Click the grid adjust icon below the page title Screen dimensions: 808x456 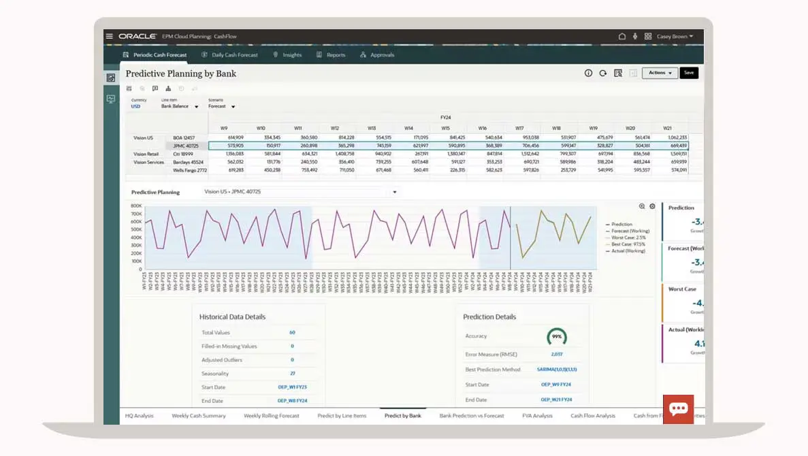[x=129, y=88]
